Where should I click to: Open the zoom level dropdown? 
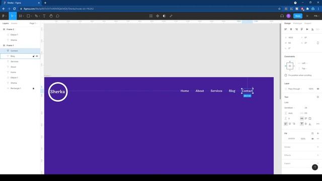316,16
